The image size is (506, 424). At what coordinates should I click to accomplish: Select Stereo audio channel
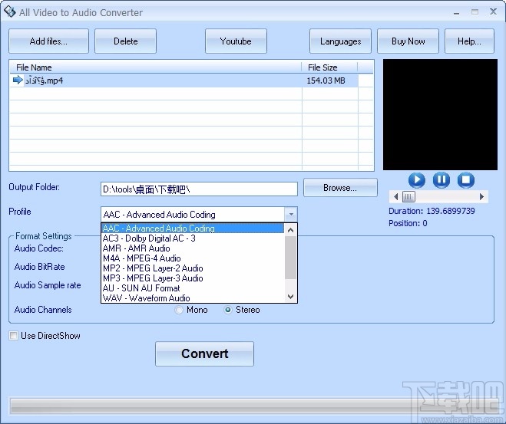(228, 310)
